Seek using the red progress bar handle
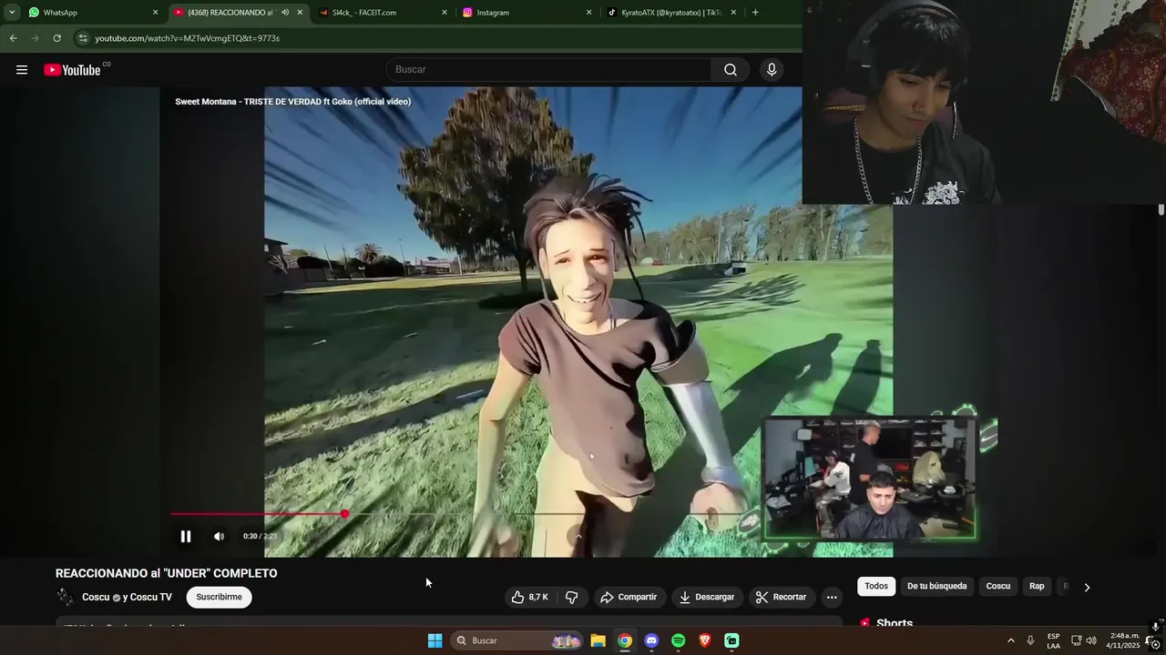This screenshot has width=1166, height=655. pyautogui.click(x=345, y=514)
